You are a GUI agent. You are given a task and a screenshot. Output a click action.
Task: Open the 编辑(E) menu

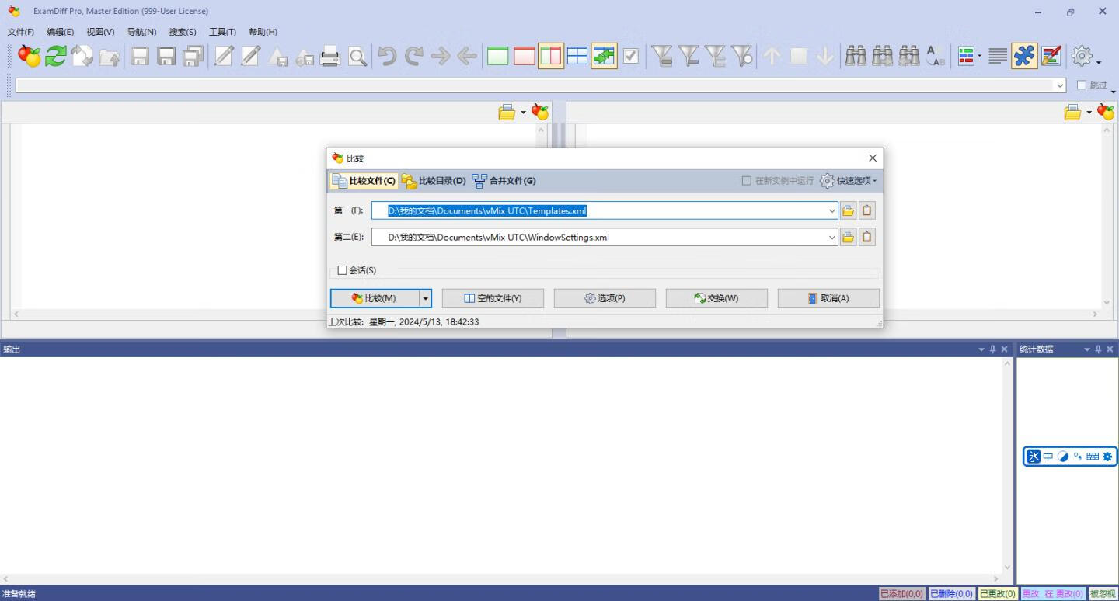click(x=61, y=32)
